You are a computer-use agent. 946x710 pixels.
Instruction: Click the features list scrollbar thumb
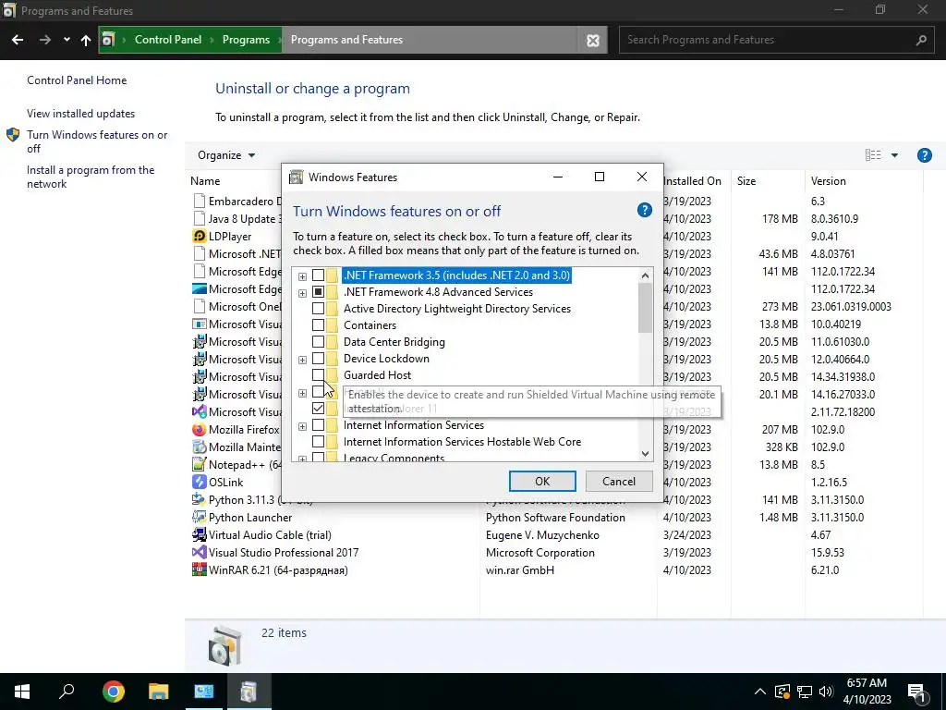click(x=645, y=308)
